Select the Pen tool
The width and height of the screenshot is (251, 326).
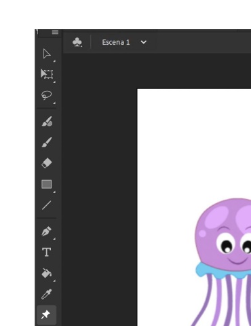(47, 231)
